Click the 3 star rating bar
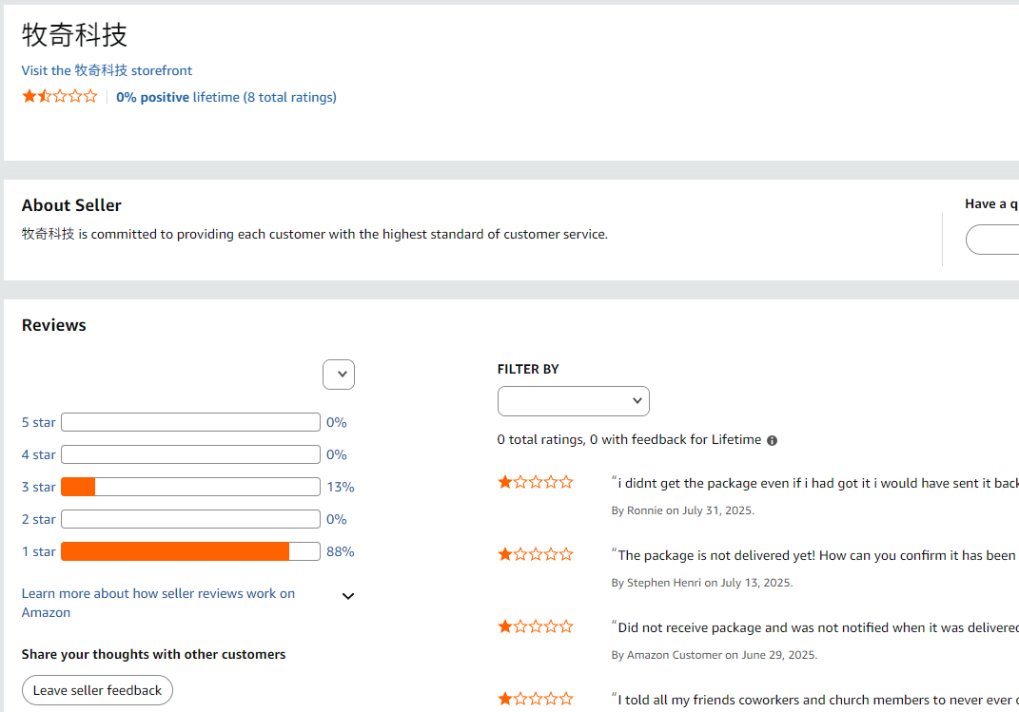The height and width of the screenshot is (712, 1019). (x=190, y=487)
